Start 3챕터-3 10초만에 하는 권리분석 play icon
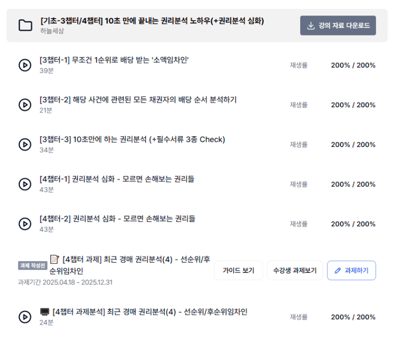Screen dimensions: 398x340 click(x=25, y=144)
